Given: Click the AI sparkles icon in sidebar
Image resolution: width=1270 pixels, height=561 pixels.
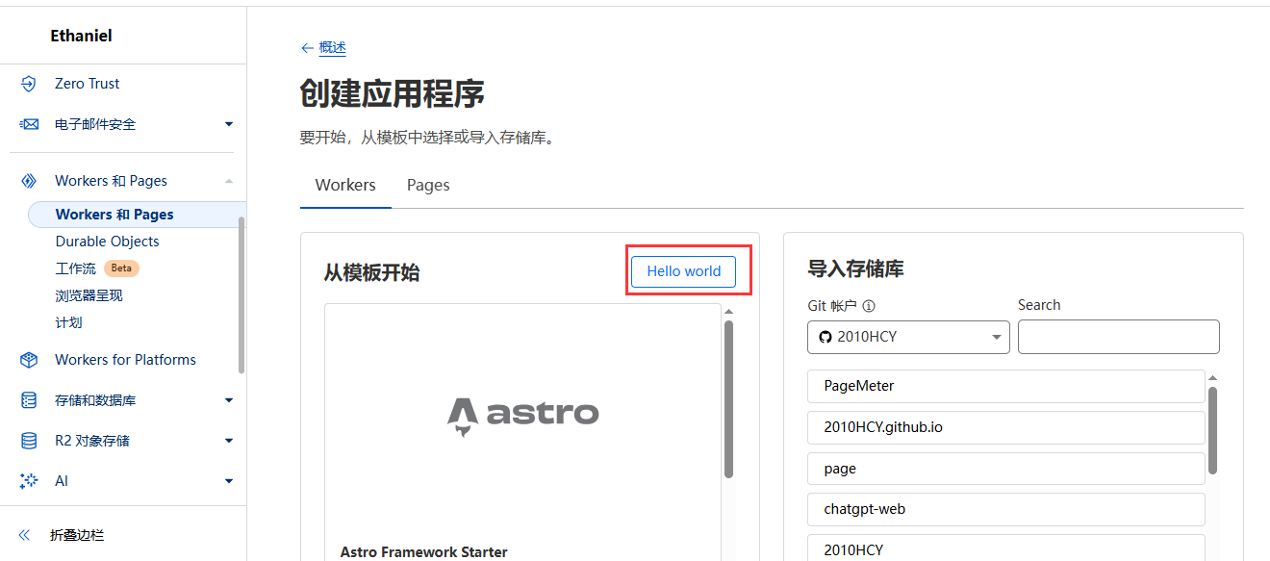Looking at the screenshot, I should pos(29,481).
